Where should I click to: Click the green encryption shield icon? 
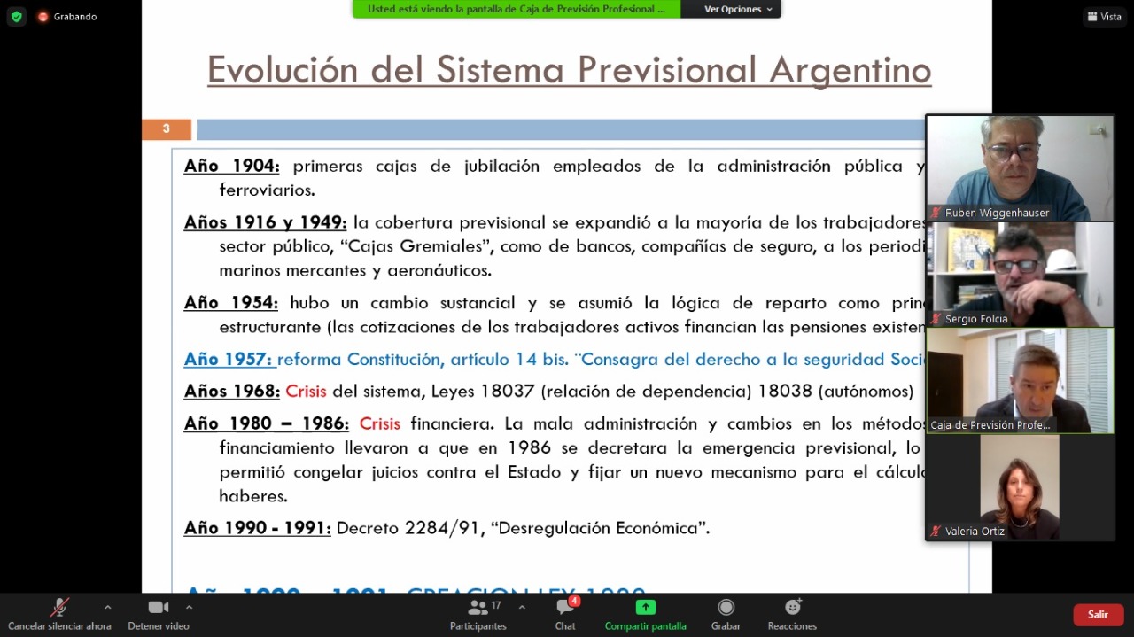(x=17, y=16)
